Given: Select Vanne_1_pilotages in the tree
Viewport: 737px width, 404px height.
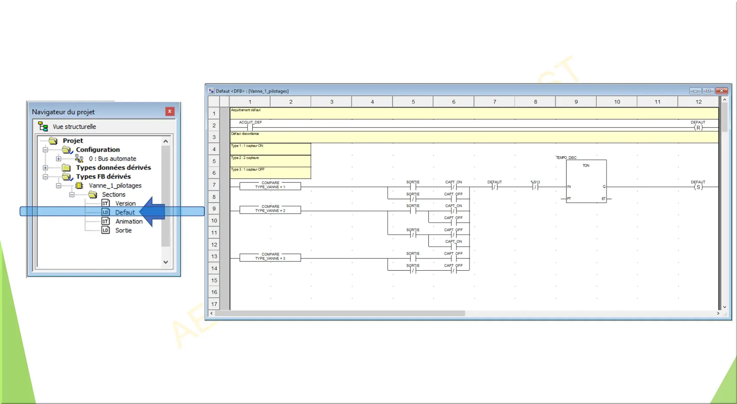Looking at the screenshot, I should (x=115, y=186).
